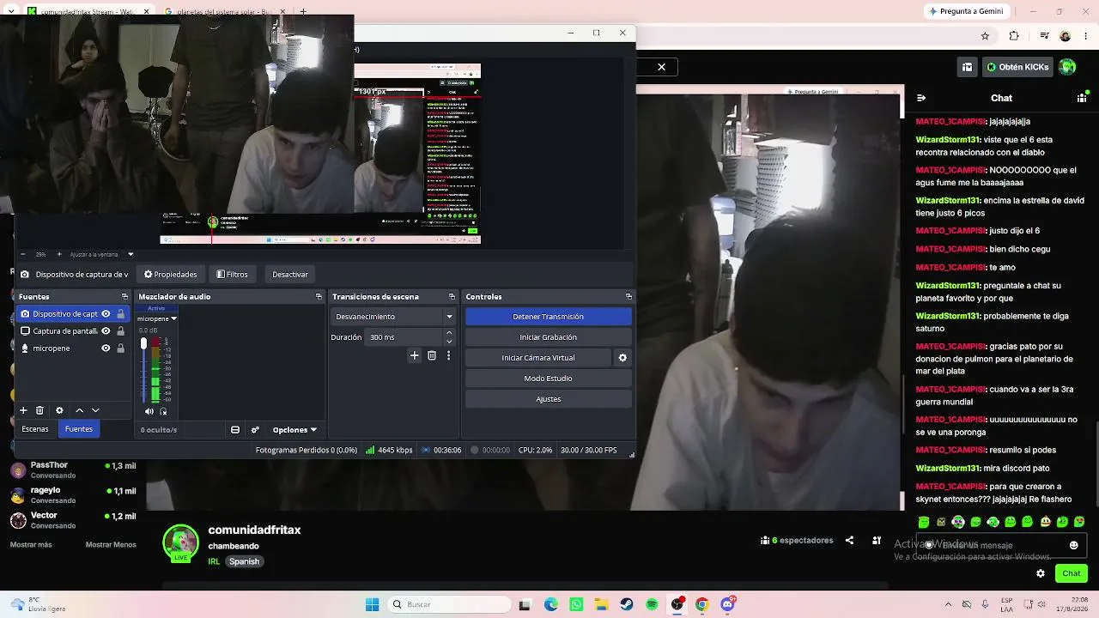The height and width of the screenshot is (618, 1099).
Task: Open Filtros for the selected OBS source
Action: pos(232,275)
